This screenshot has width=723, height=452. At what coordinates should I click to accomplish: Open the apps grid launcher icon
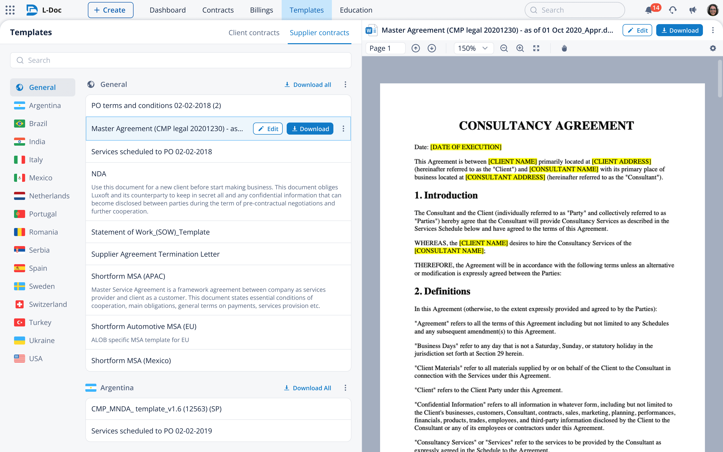pos(10,10)
